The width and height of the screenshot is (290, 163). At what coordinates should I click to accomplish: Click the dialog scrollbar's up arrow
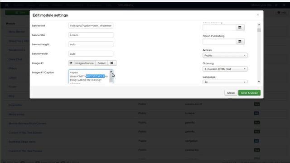[259, 24]
